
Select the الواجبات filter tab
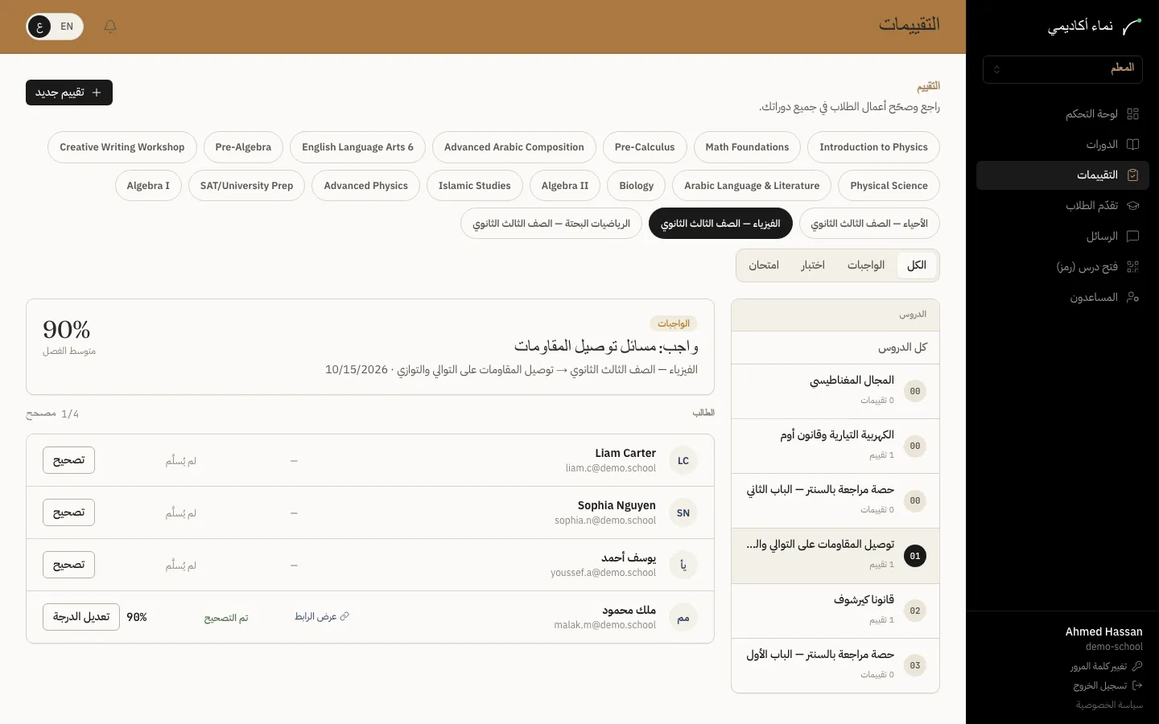point(866,265)
